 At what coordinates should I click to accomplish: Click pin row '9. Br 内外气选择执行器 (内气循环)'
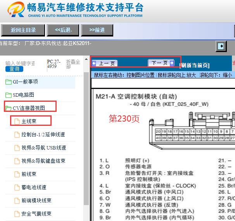(147, 218)
